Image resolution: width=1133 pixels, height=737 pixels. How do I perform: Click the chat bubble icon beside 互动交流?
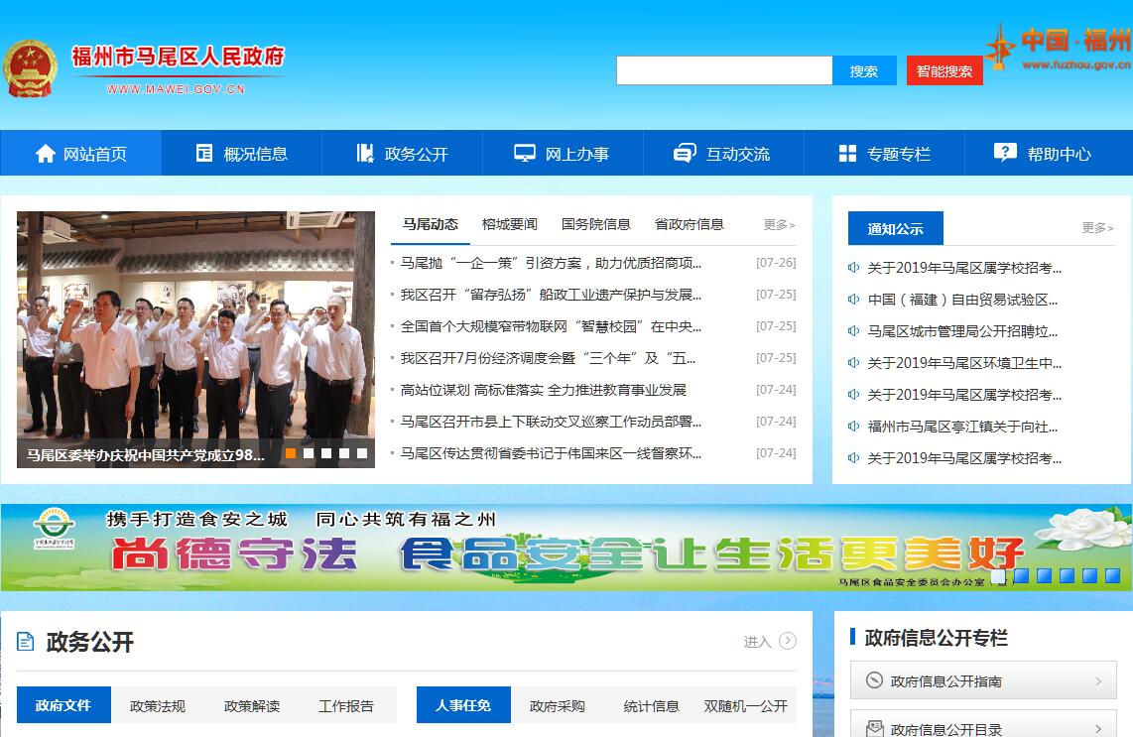(685, 154)
